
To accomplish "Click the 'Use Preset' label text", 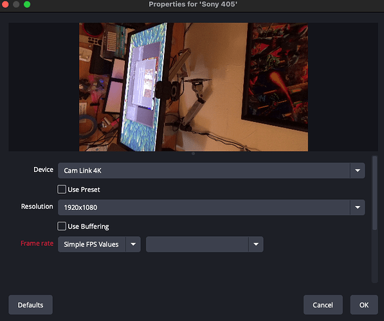I will click(x=84, y=190).
